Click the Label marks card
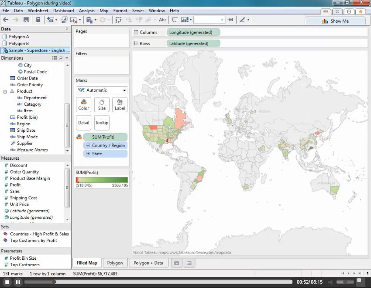 (x=120, y=104)
